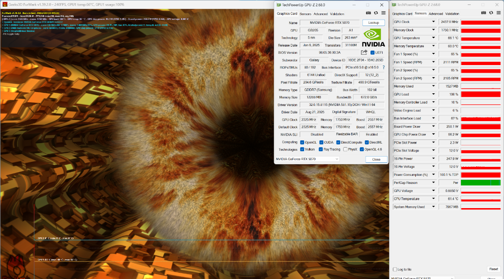Expand the Memory Used sensor dropdown
This screenshot has width=504, height=279.
tap(433, 86)
